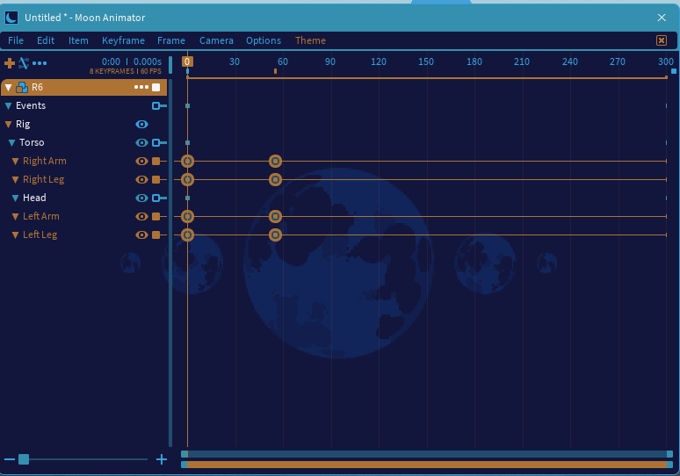Hide the Right Arm with eye icon
680x476 pixels.
[141, 162]
